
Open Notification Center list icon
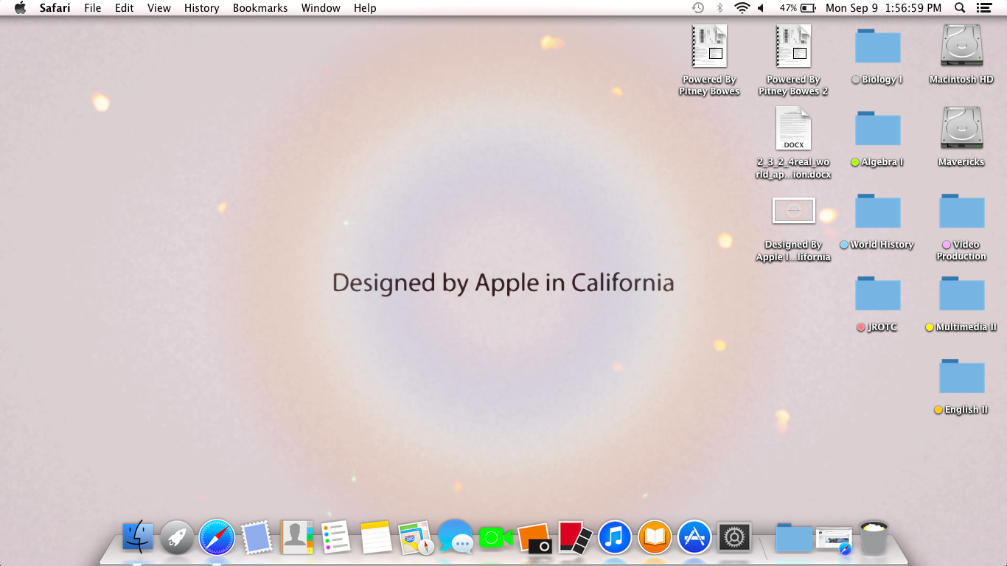(x=983, y=8)
